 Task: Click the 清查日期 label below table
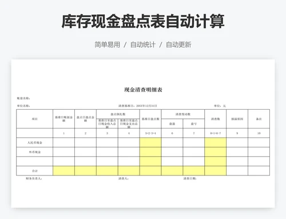[190, 178]
